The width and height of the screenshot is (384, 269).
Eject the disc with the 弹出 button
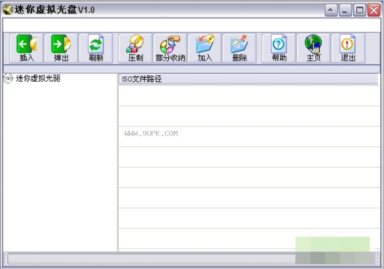(x=61, y=49)
